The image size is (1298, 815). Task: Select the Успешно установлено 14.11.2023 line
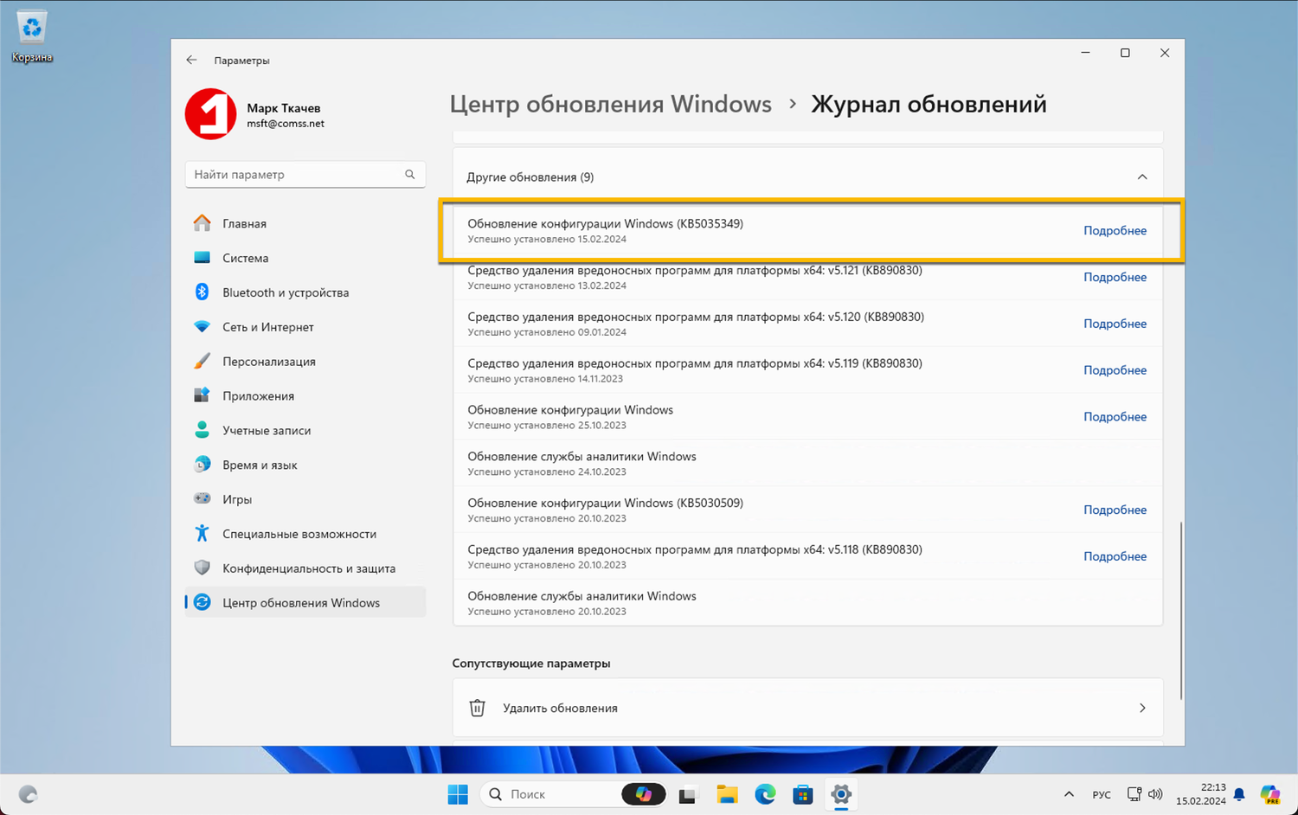pos(545,379)
